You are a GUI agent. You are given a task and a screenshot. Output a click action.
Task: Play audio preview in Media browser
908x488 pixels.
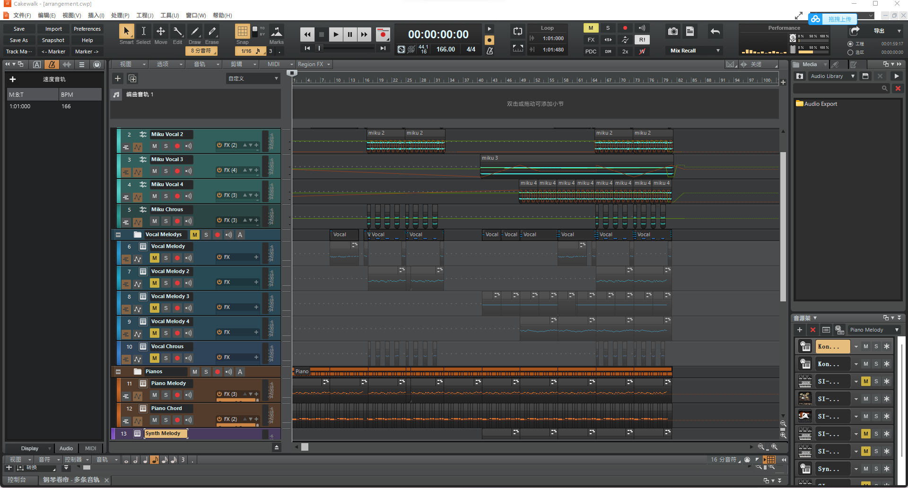(x=896, y=76)
